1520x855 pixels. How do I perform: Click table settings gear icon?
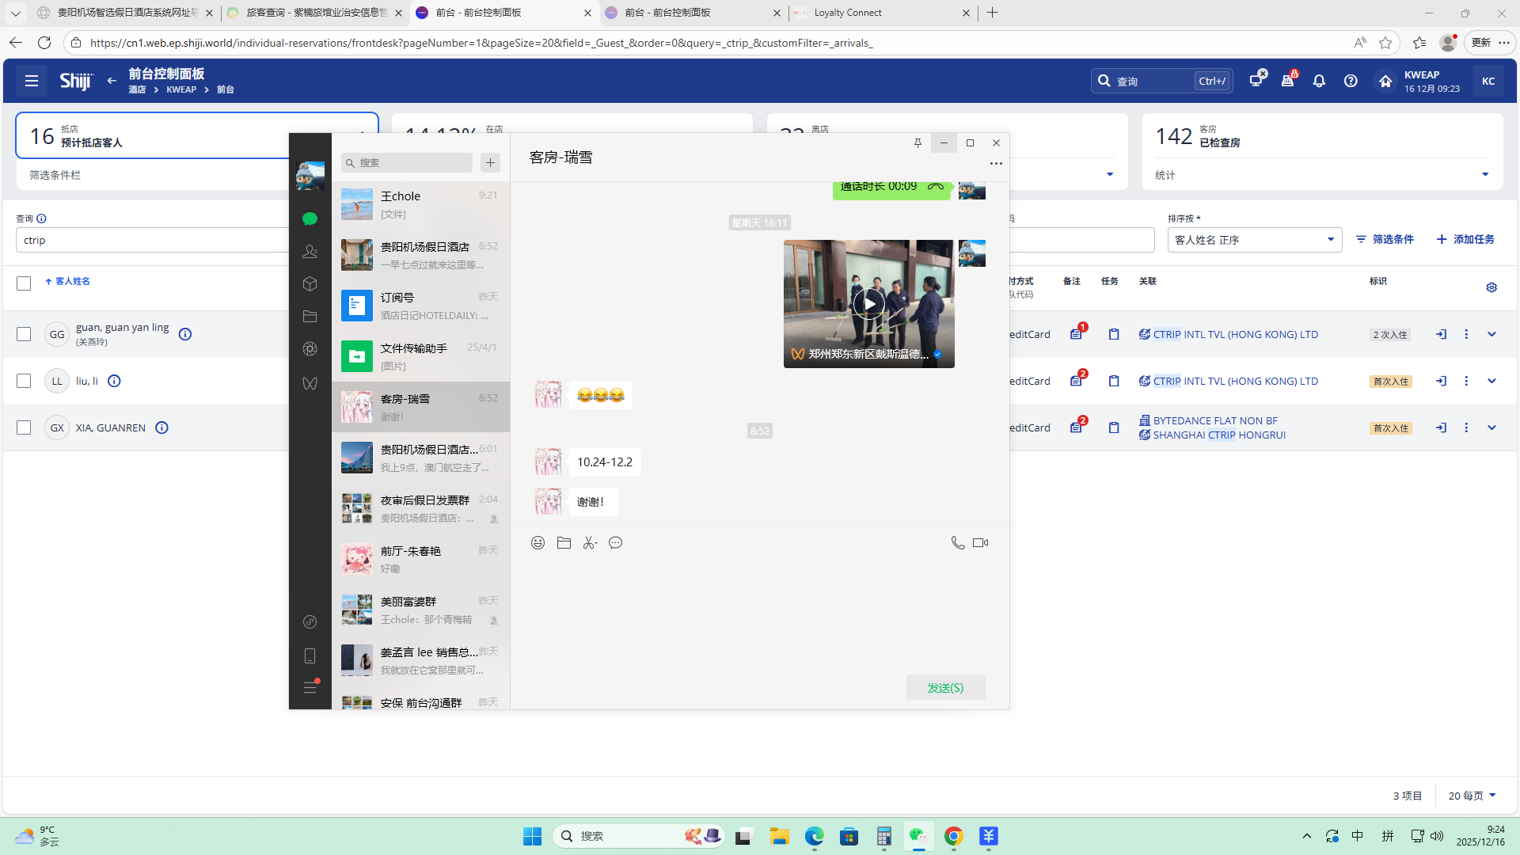point(1491,287)
